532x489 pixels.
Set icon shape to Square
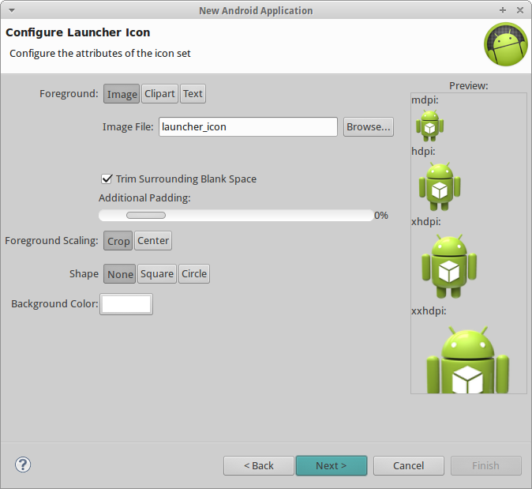[x=157, y=273]
